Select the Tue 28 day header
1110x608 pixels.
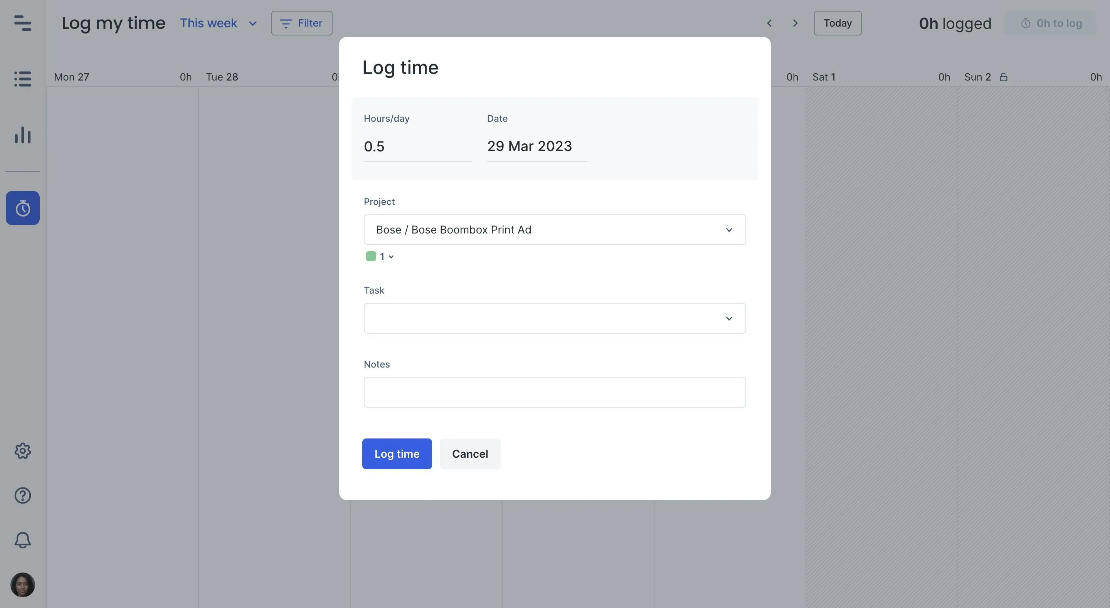tap(222, 77)
